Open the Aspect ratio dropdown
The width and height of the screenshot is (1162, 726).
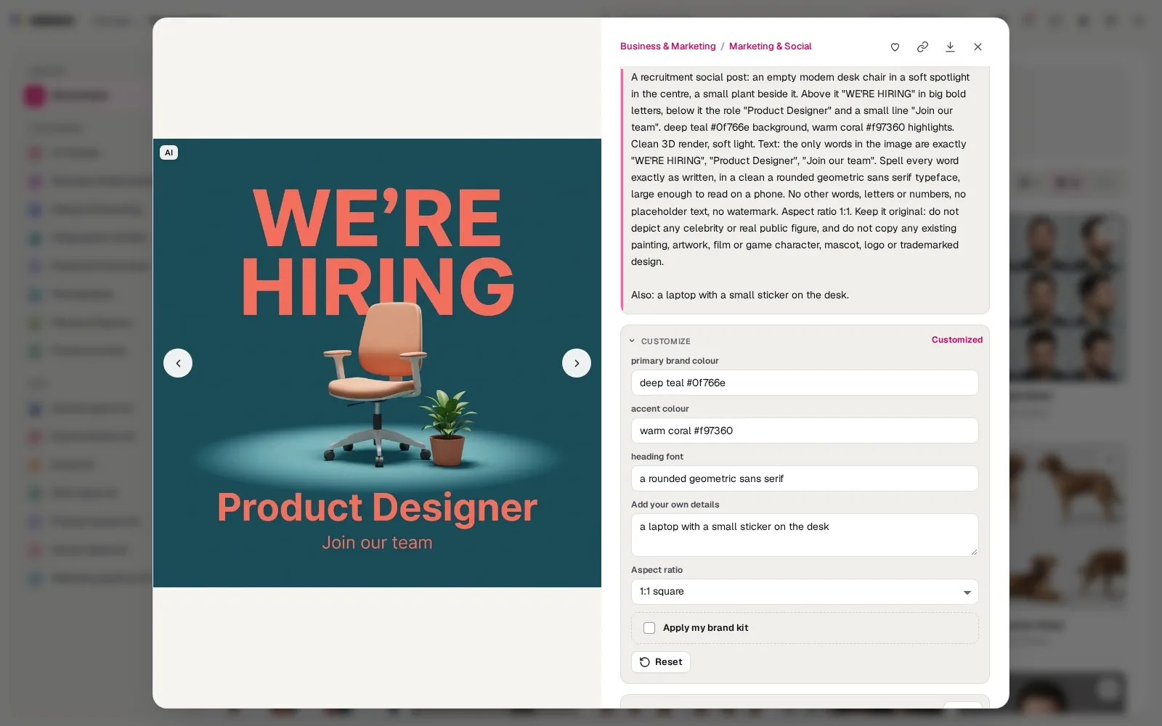pyautogui.click(x=805, y=592)
